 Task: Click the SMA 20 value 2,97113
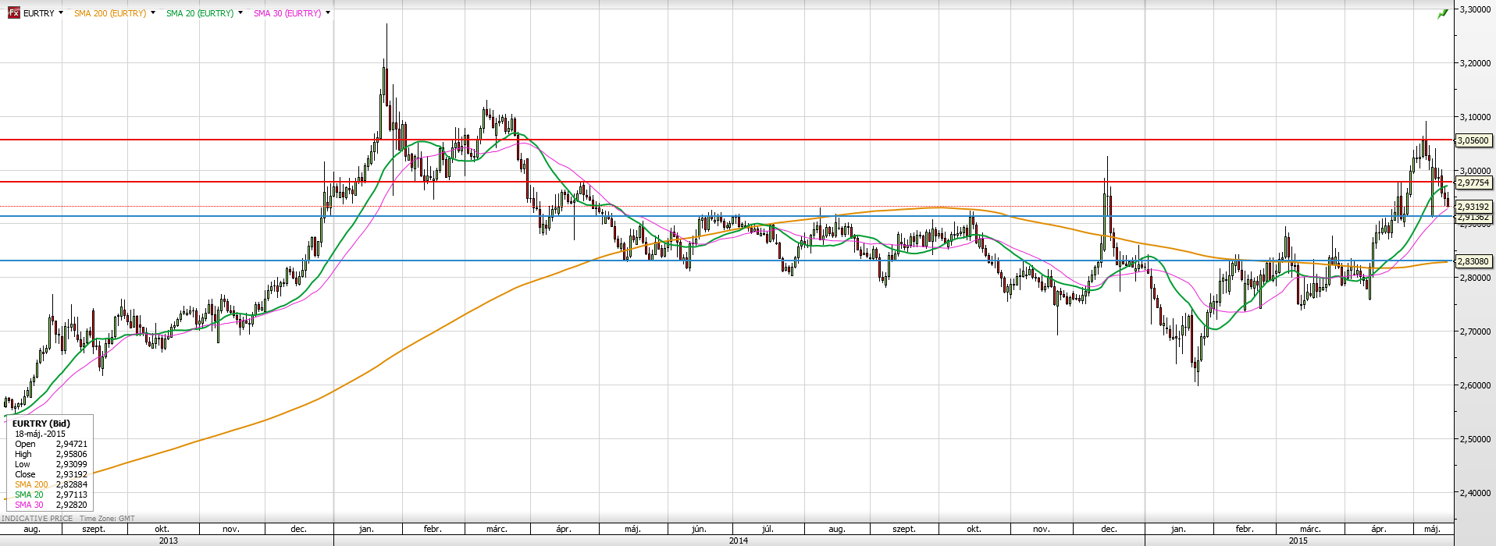tap(72, 495)
